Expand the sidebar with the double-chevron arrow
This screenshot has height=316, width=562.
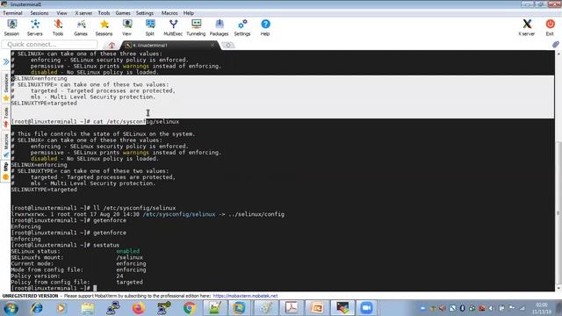(6, 62)
